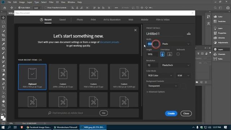
Task: Select the Brush tool
Action: click(x=3, y=53)
